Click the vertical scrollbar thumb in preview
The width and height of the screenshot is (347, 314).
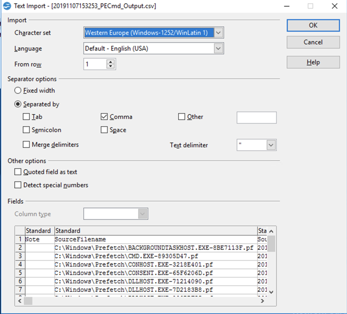271,244
